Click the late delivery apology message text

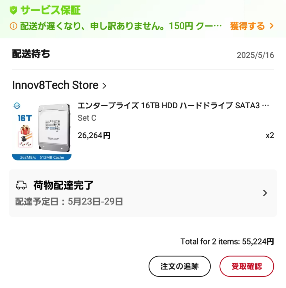121,26
